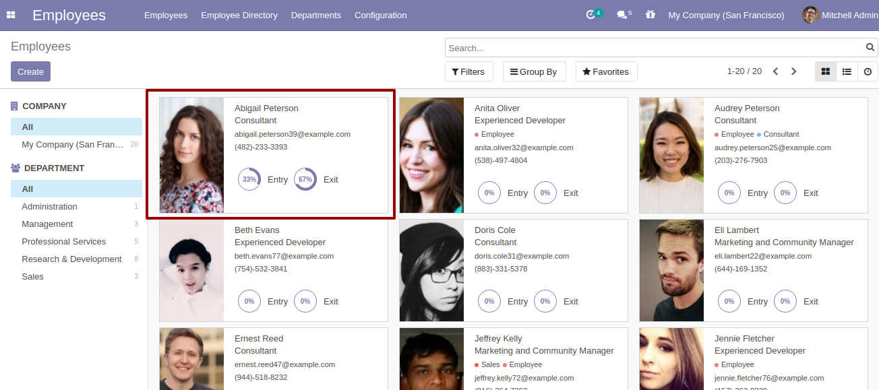879x390 pixels.
Task: Click Doris Cole's photo
Action: tap(431, 270)
